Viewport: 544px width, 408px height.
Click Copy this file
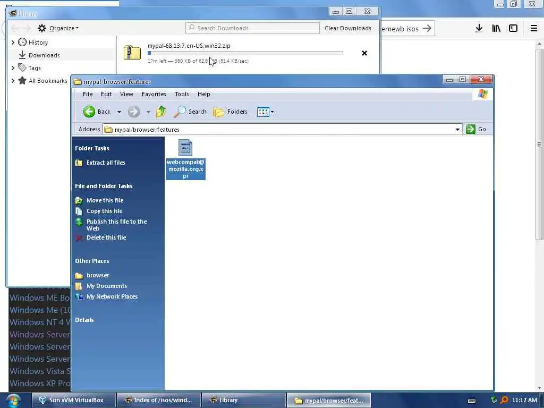(x=105, y=211)
